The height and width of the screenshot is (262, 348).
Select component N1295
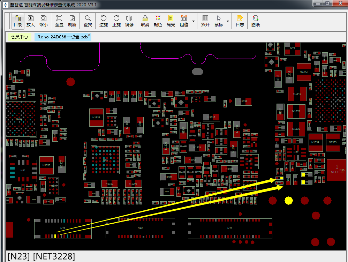[x=133, y=184]
